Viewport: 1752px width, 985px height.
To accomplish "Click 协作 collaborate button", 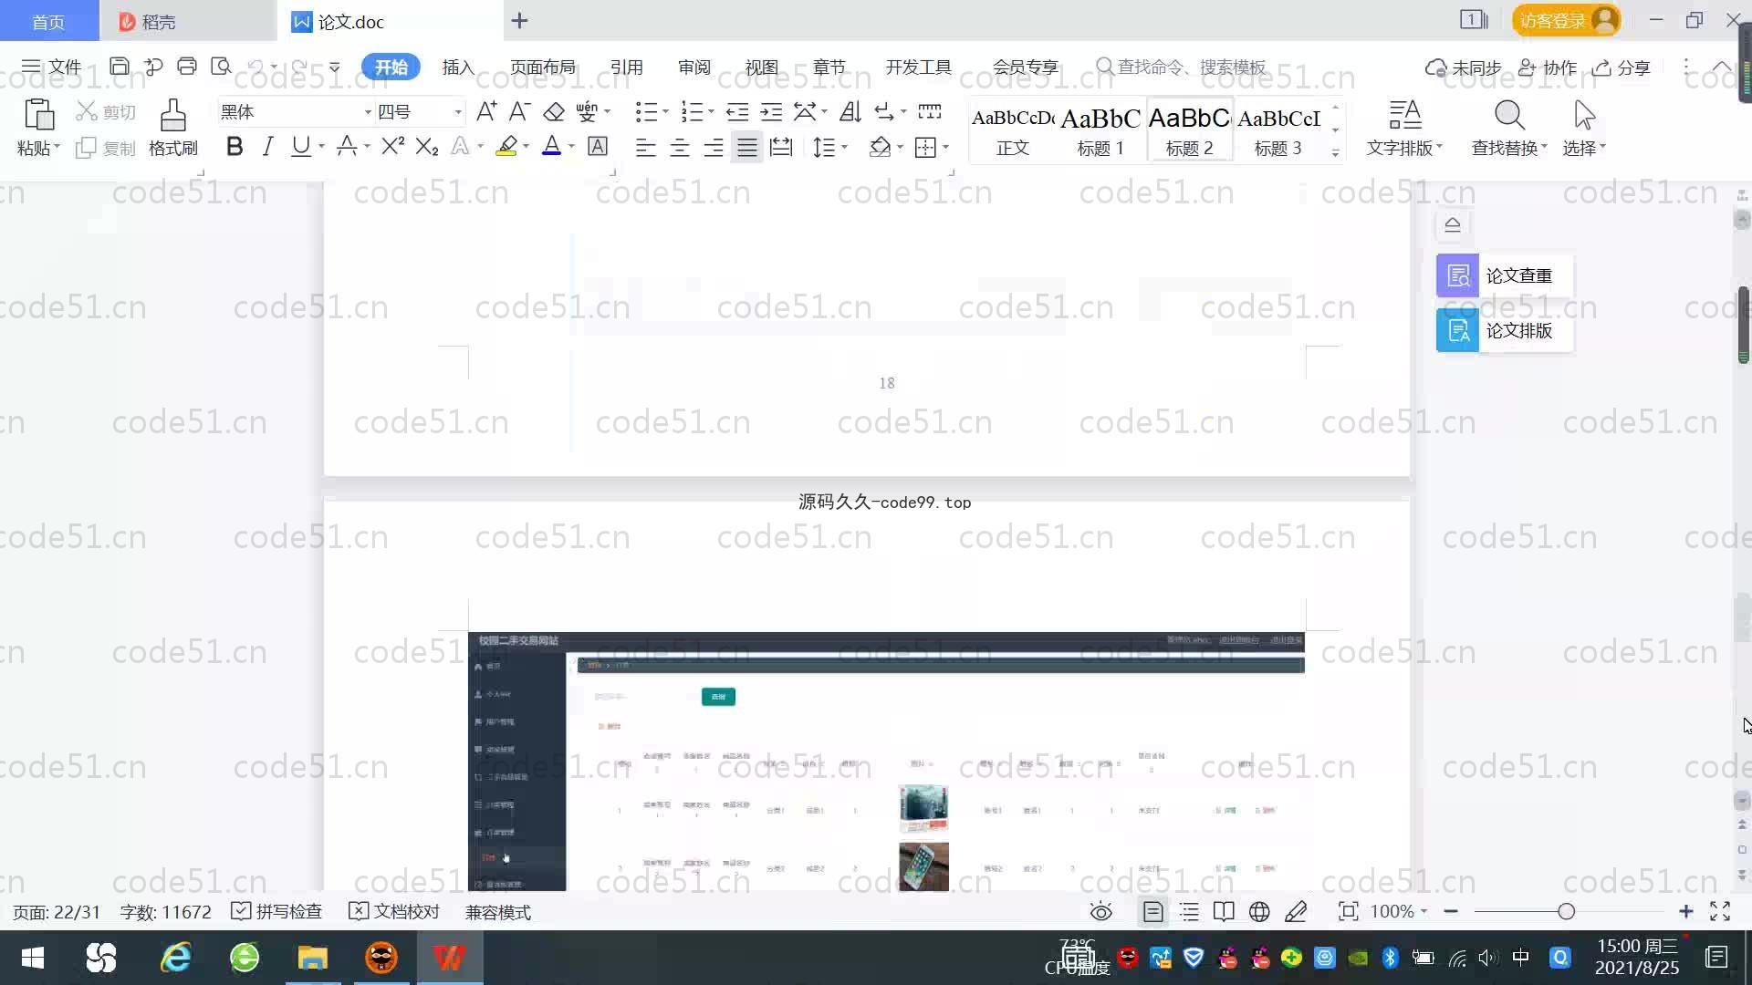I will tap(1548, 67).
